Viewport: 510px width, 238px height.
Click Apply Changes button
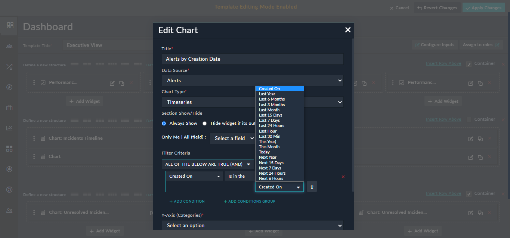(483, 8)
